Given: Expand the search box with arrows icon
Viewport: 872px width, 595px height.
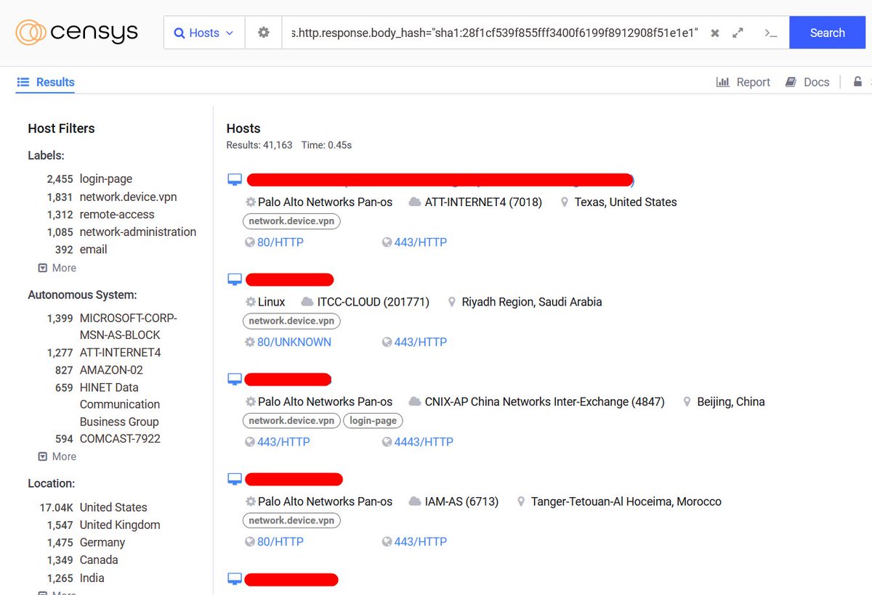Looking at the screenshot, I should point(738,33).
